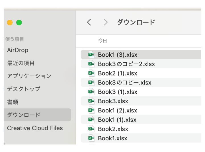Viewport: 205px width, 152px height.
Task: Click Excel icon of Book3のコピー2.xlsx
Action: (x=91, y=64)
